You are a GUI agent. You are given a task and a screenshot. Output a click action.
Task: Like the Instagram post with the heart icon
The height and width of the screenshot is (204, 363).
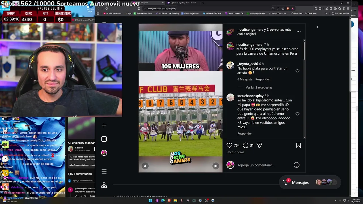(229, 145)
